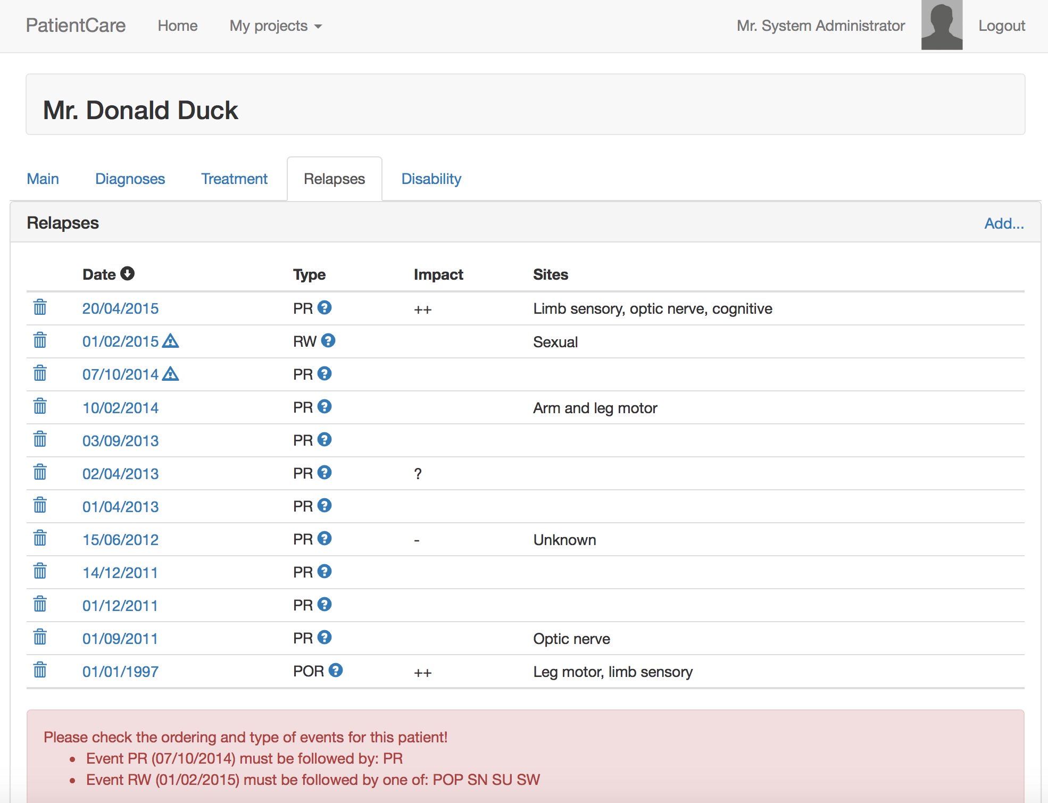Switch to the Disability tab

pyautogui.click(x=431, y=179)
